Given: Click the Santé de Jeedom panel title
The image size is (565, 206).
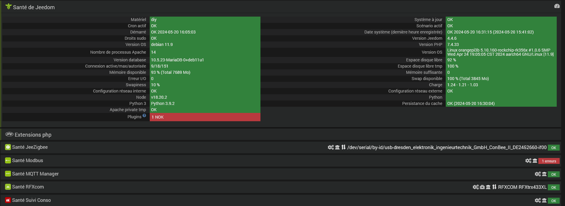Looking at the screenshot, I should tap(34, 7).
